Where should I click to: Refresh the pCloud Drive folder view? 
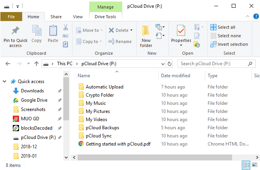click(x=169, y=64)
